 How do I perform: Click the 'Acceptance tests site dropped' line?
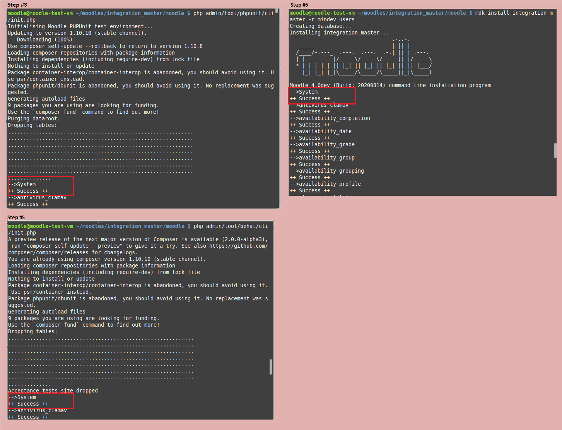click(53, 391)
